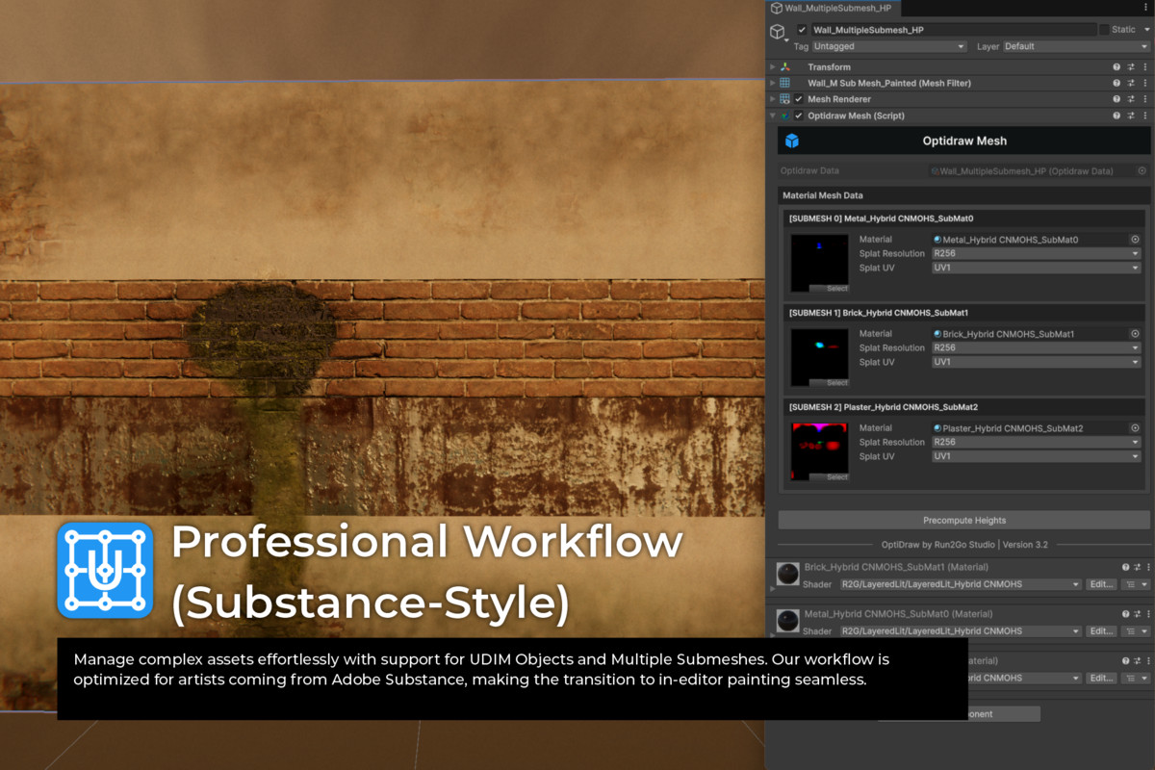Open help for Metal_Hybrid SubMat0 material
Viewport: 1155px width, 770px height.
pos(1125,614)
